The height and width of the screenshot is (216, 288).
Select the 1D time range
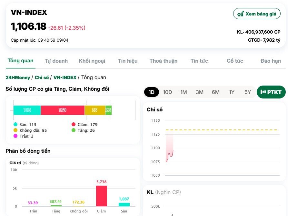(151, 92)
